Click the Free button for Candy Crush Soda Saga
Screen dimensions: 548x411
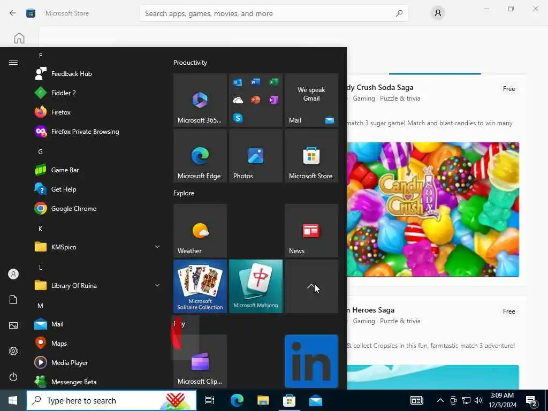(x=509, y=89)
